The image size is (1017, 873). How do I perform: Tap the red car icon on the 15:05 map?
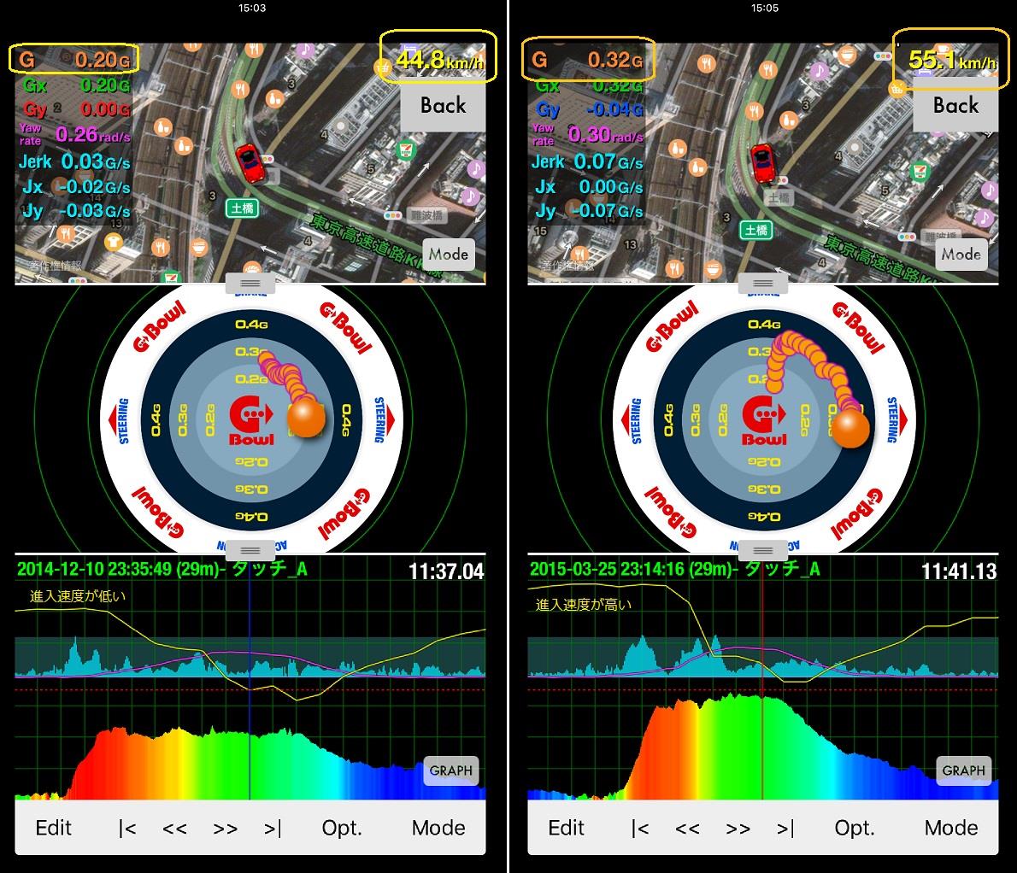pos(762,162)
